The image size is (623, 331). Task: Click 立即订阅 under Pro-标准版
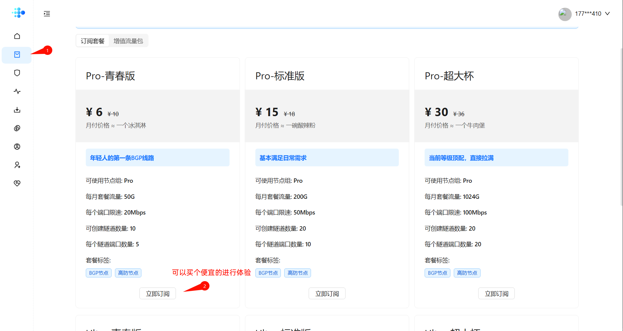pos(327,294)
